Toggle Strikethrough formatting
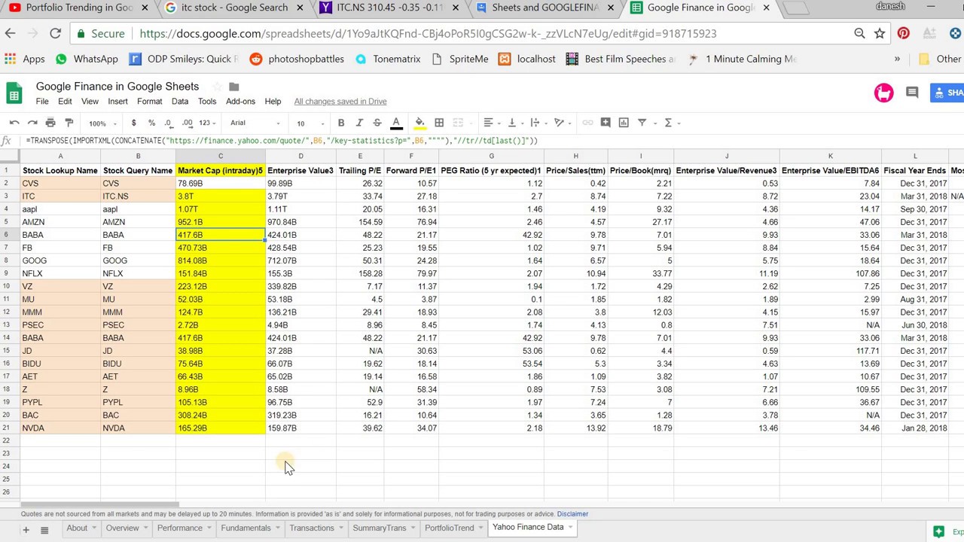 point(377,123)
